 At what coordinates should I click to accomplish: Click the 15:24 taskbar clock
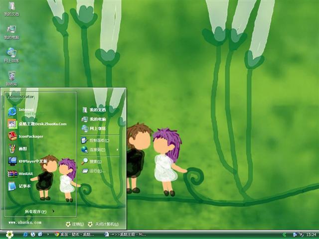tap(311, 235)
